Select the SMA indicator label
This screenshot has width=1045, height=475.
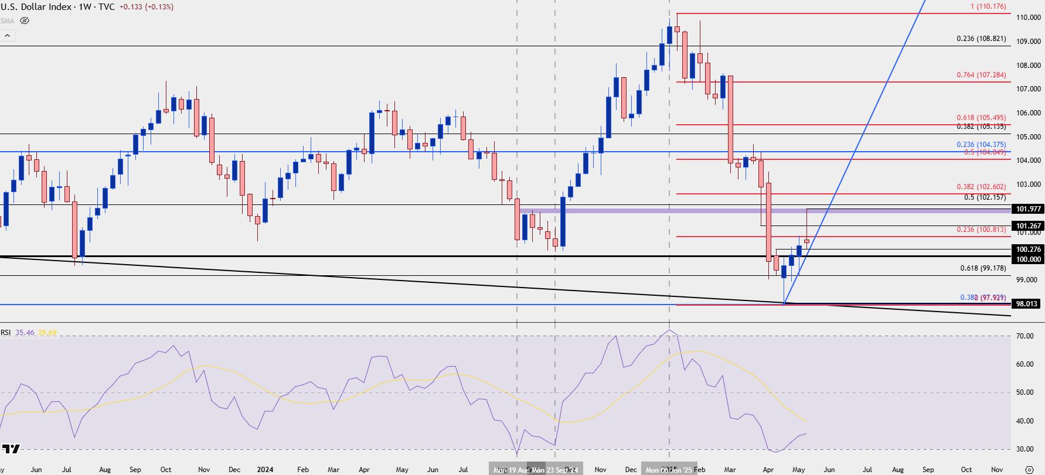(x=7, y=20)
